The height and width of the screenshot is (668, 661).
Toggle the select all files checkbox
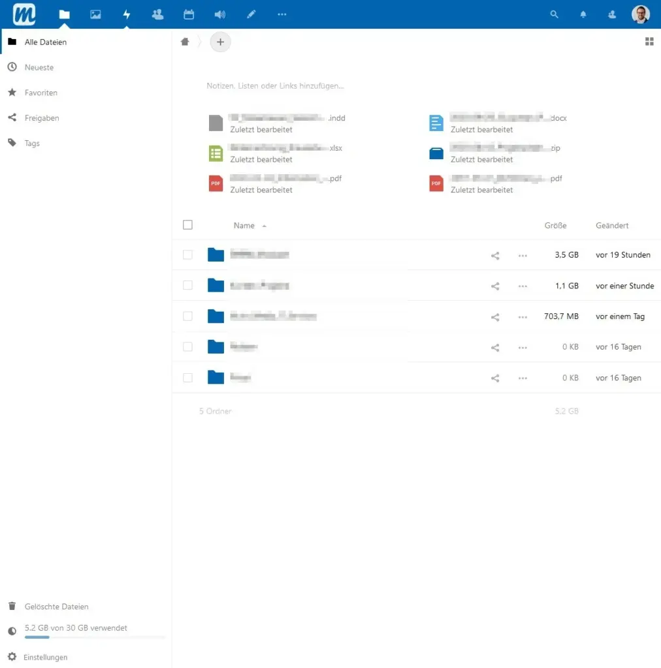tap(188, 225)
